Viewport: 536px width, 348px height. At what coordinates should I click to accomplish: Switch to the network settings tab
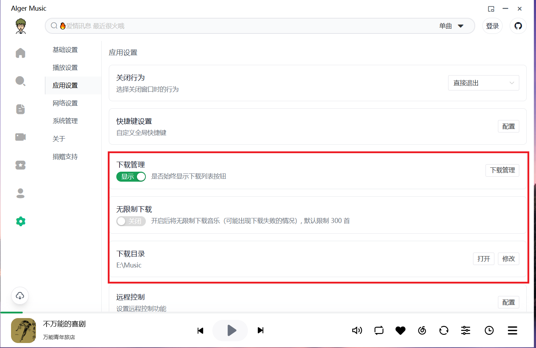pyautogui.click(x=65, y=103)
